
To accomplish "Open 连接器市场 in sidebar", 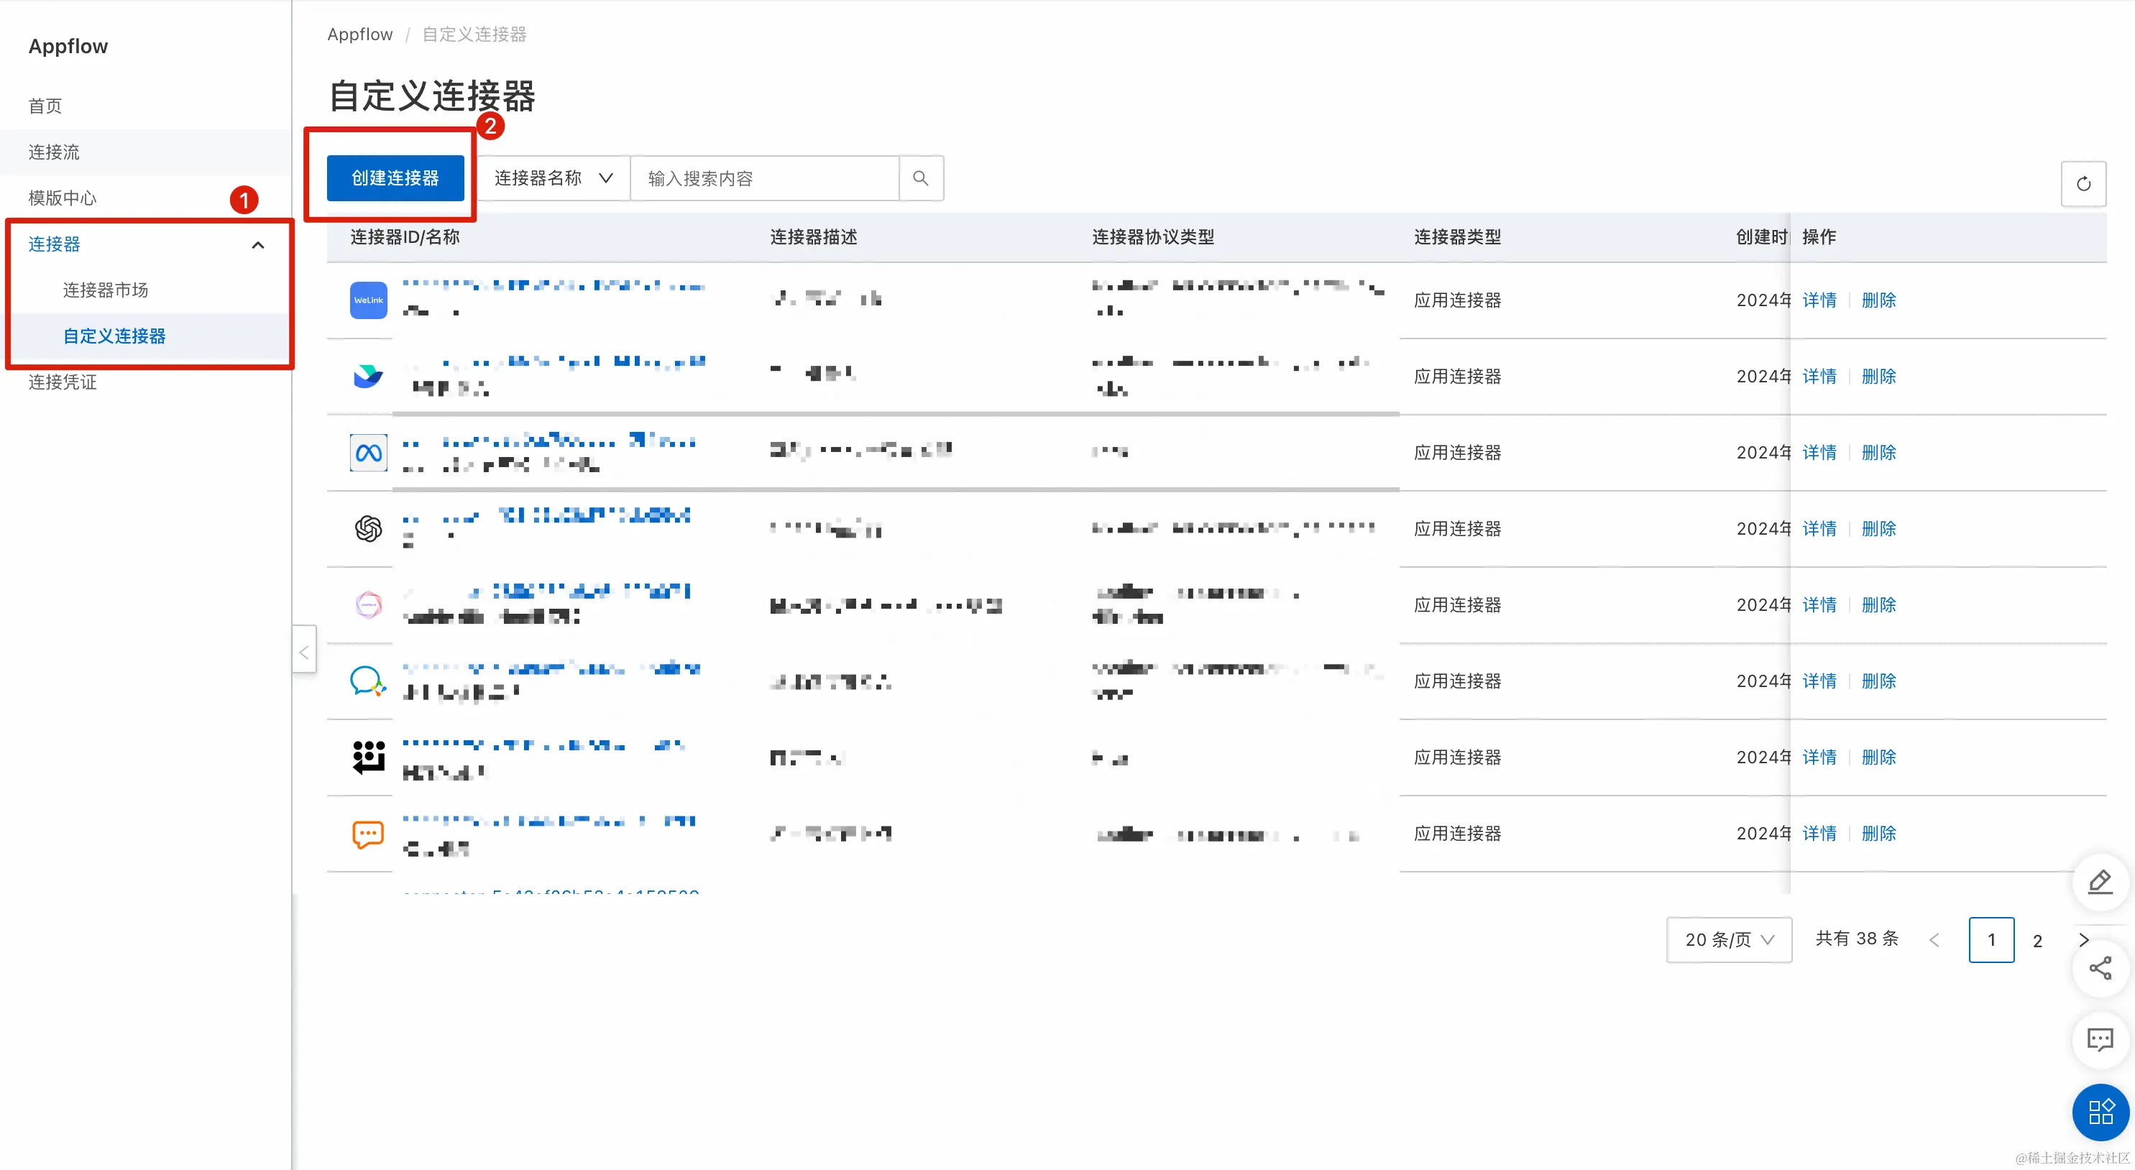I will (x=105, y=290).
